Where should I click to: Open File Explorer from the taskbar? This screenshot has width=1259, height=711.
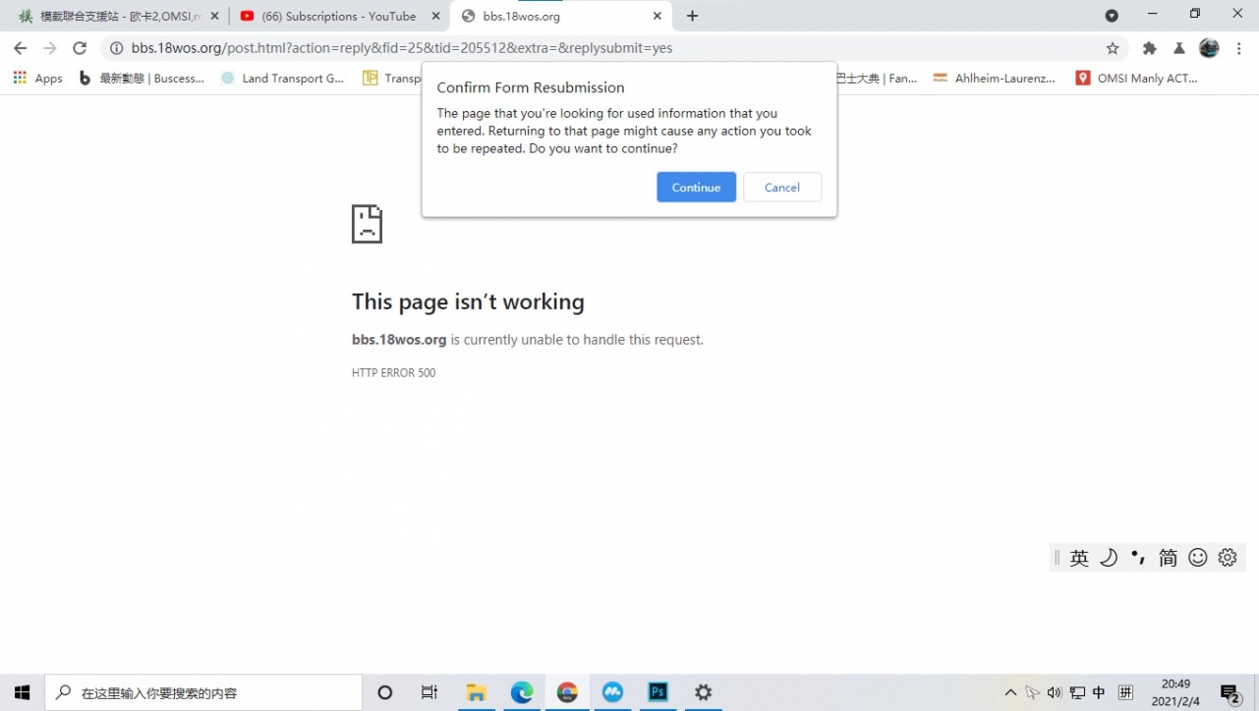coord(477,692)
